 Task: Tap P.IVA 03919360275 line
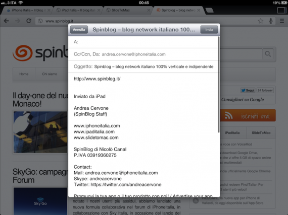point(95,156)
